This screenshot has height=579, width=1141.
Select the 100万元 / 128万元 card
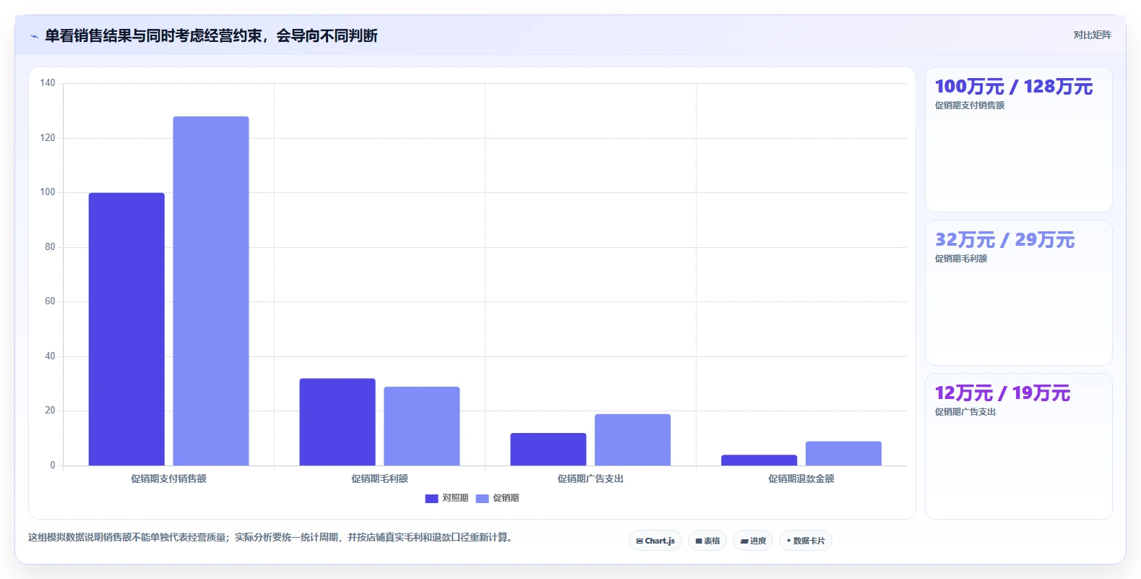click(1018, 140)
